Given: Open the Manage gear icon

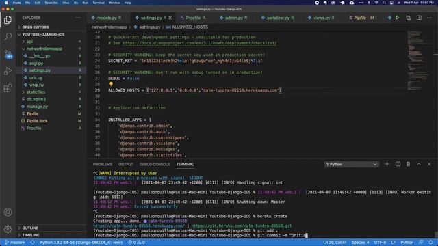Looking at the screenshot, I should [x=8, y=230].
